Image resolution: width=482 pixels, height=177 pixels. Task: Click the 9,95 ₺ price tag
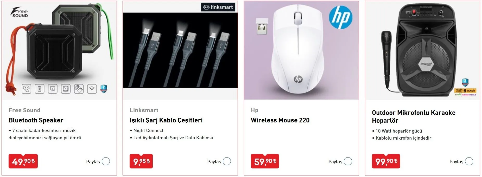141,161
